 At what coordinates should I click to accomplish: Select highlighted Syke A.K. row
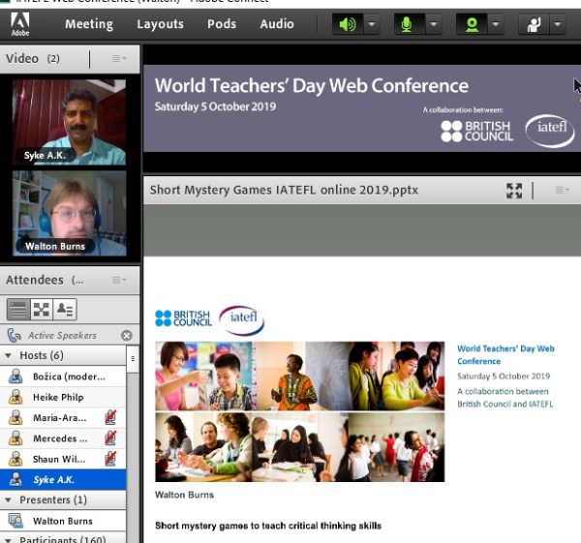coord(63,480)
